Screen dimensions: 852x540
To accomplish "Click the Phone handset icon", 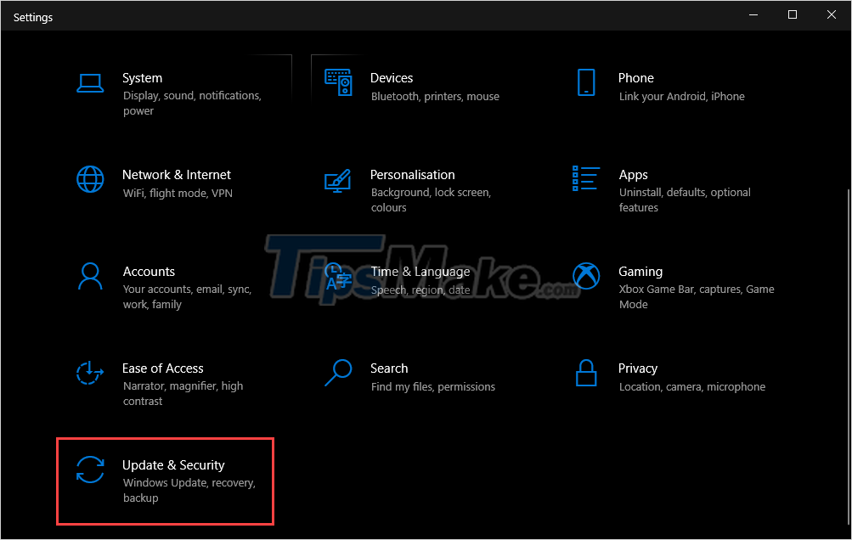I will 586,82.
